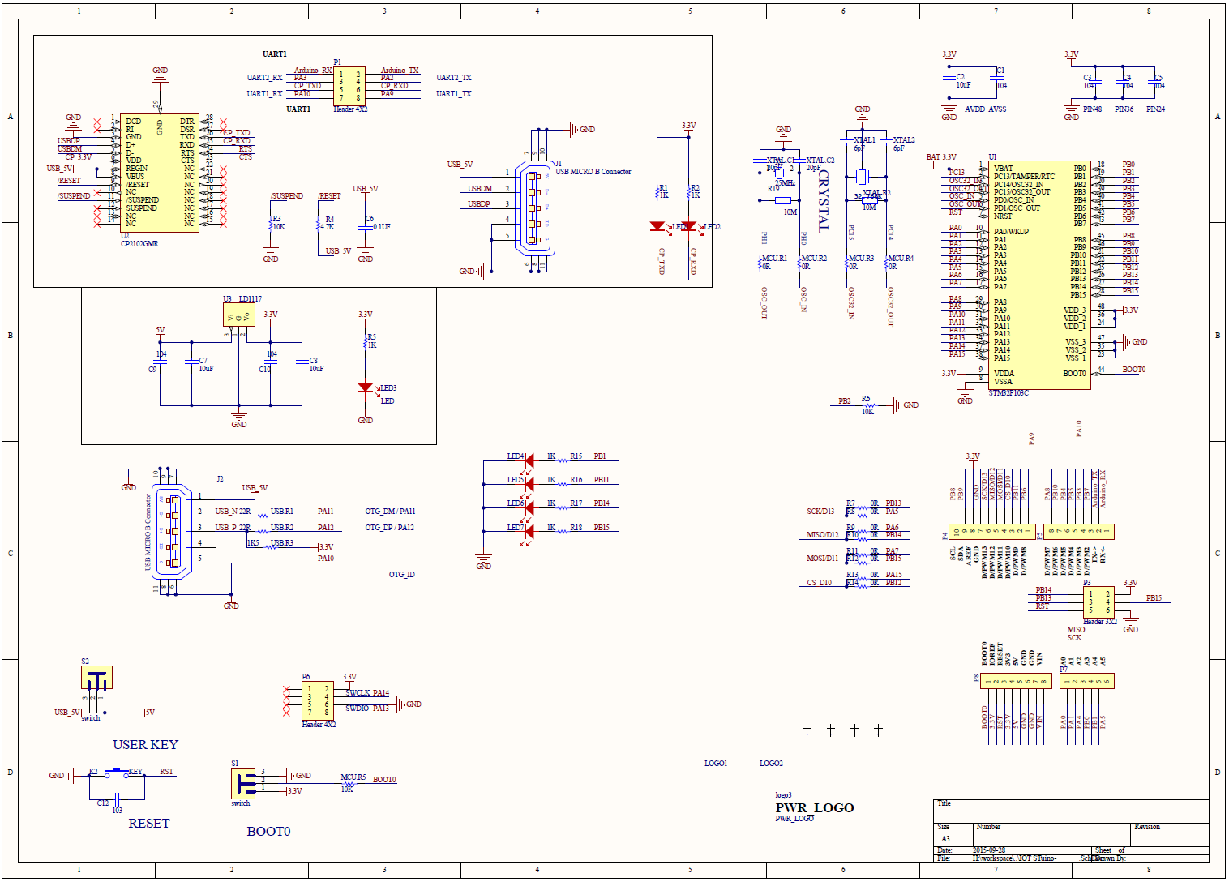1229x882 pixels.
Task: Click the UART2_RX net label
Action: click(x=264, y=78)
